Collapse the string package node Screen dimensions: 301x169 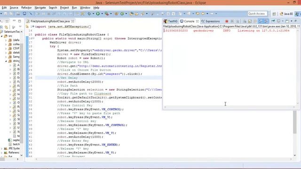[x=6, y=61]
